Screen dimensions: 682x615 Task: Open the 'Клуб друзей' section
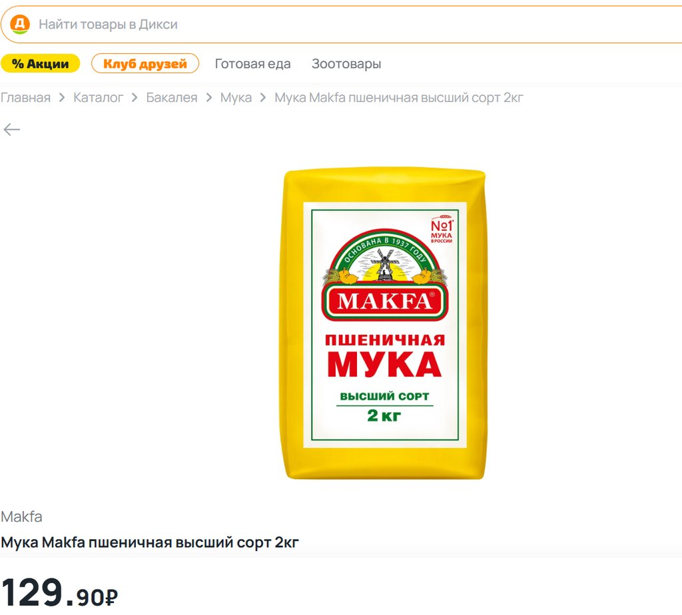[x=145, y=64]
